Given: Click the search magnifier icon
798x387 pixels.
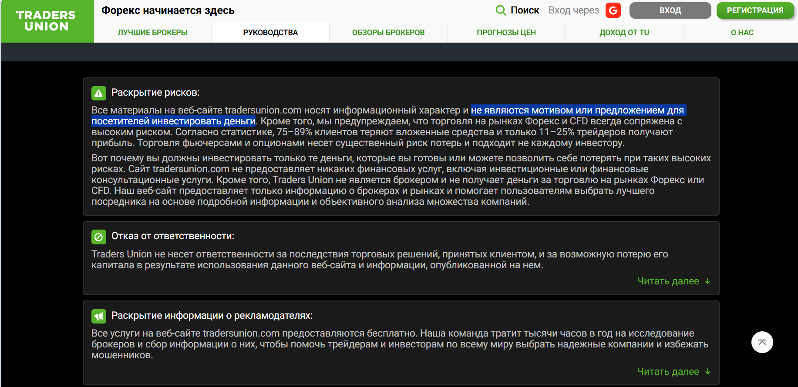Looking at the screenshot, I should click(x=501, y=10).
